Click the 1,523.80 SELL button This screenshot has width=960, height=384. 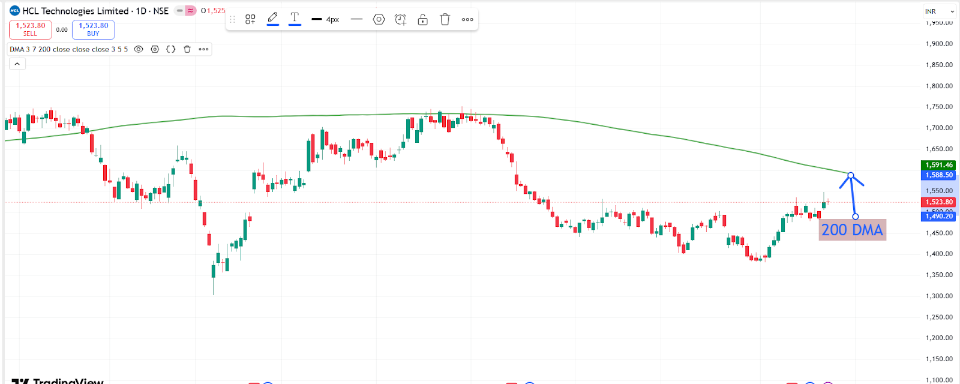pos(30,29)
